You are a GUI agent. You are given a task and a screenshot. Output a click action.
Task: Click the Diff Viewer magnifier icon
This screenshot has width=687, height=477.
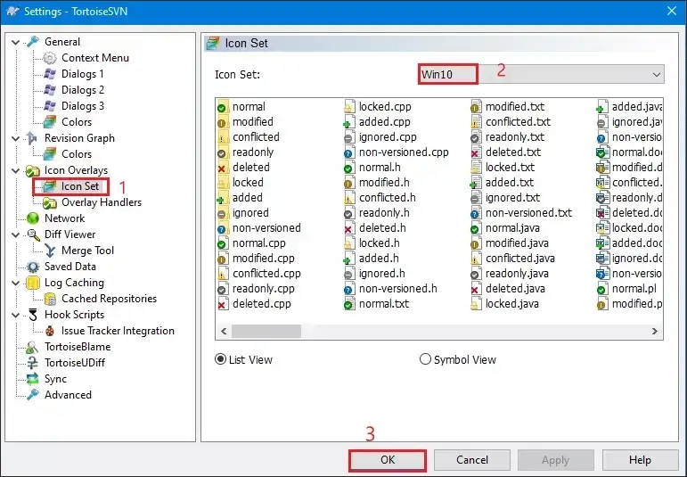[33, 234]
